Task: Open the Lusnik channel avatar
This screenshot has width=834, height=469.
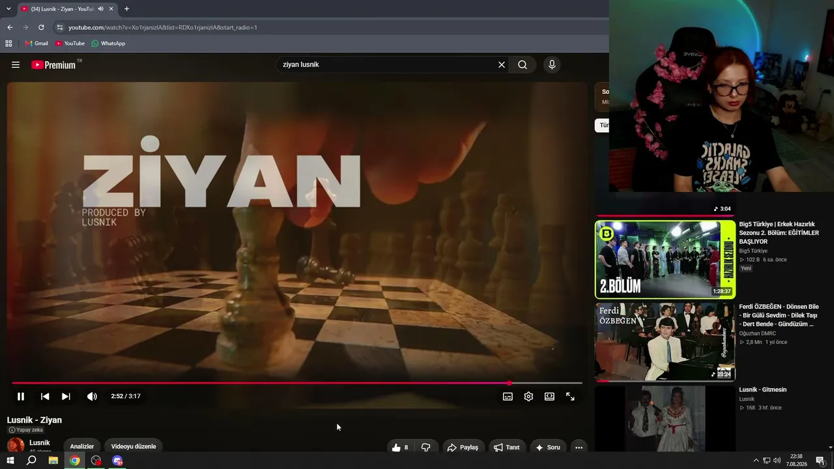Action: pos(16,446)
